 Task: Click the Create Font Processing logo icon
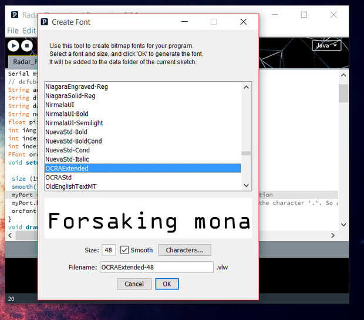coord(45,22)
